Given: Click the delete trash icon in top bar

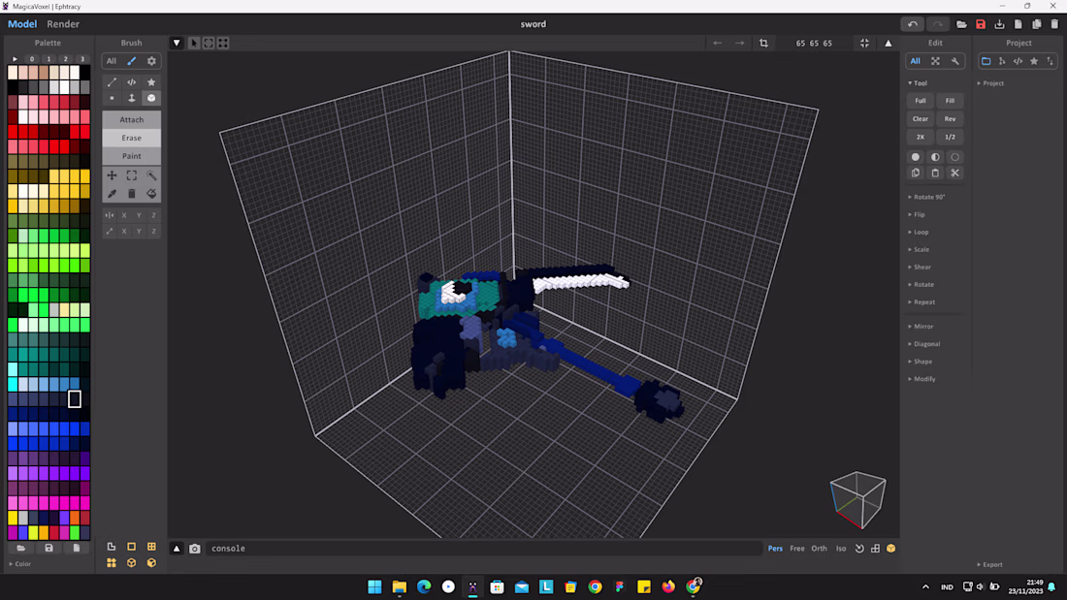Looking at the screenshot, I should click(x=1054, y=24).
